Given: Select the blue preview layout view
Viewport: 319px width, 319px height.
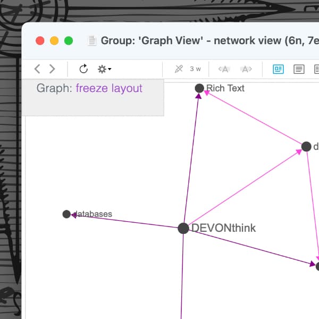Looking at the screenshot, I should point(278,69).
